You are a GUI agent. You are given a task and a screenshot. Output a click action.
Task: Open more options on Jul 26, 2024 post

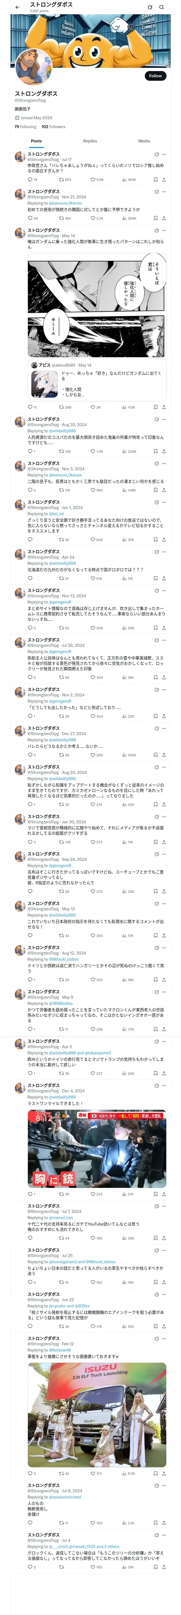pyautogui.click(x=164, y=640)
